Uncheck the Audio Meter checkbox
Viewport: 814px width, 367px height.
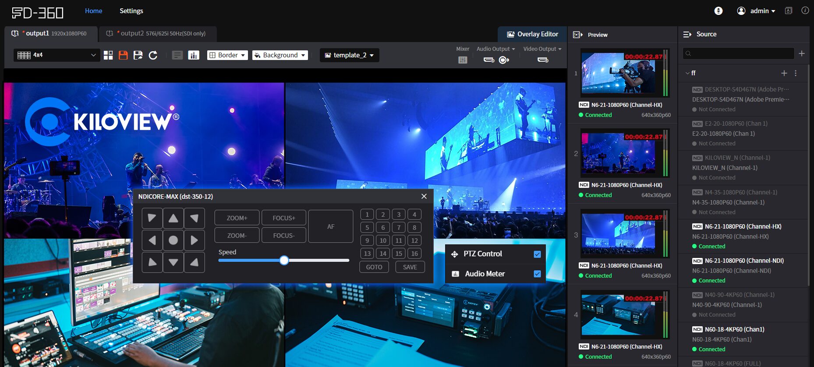(x=537, y=274)
